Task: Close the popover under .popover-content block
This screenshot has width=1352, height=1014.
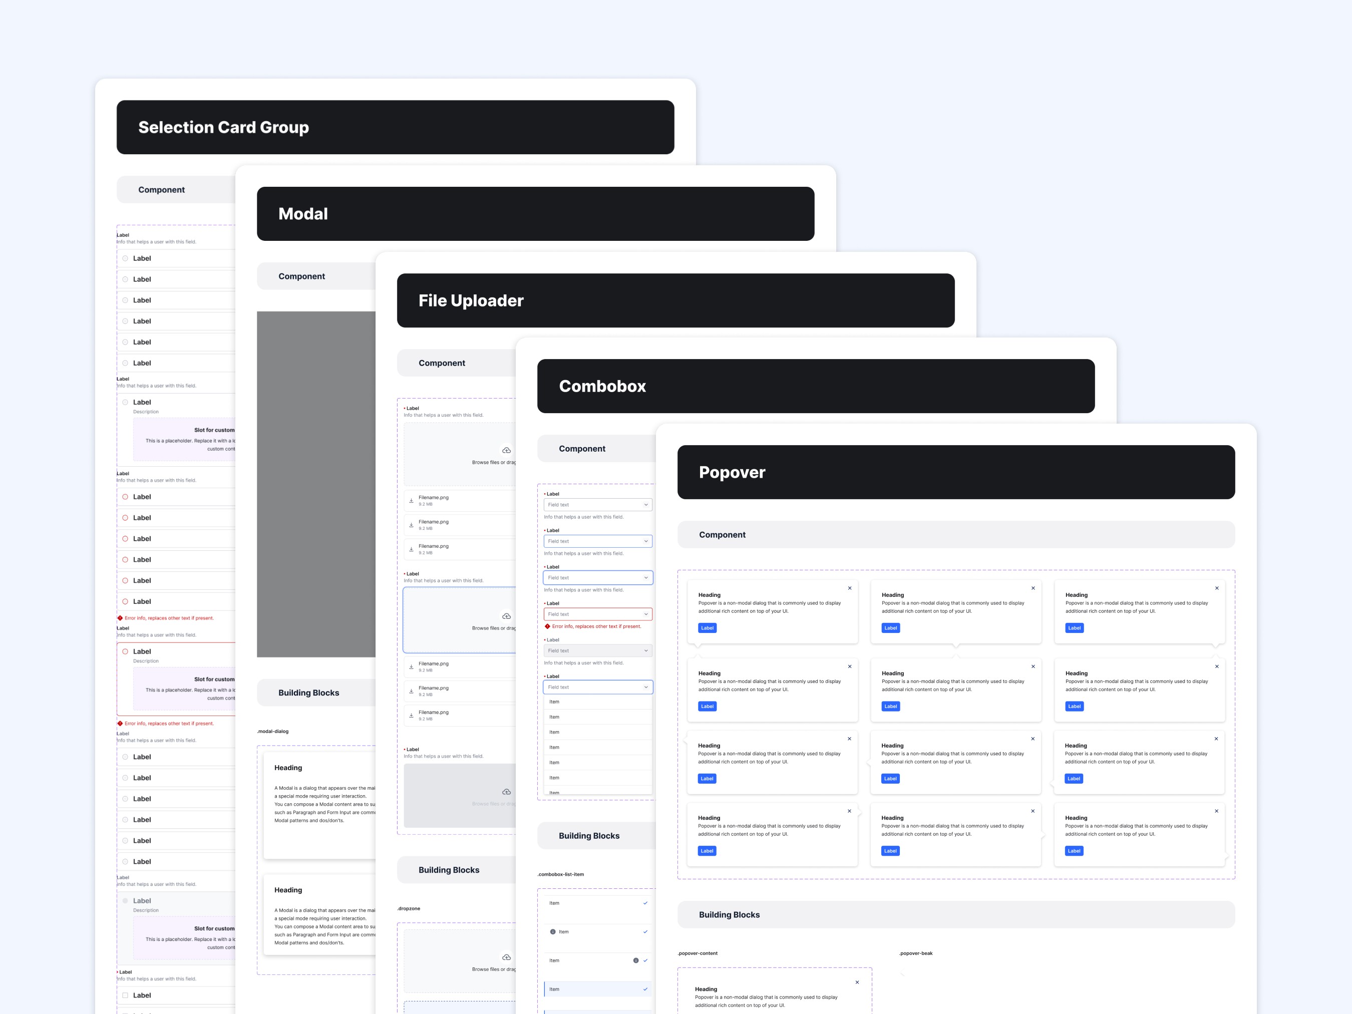Action: pos(857,982)
